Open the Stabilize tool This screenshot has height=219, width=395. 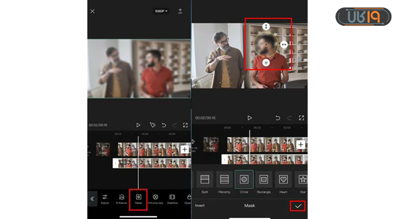coord(172,199)
